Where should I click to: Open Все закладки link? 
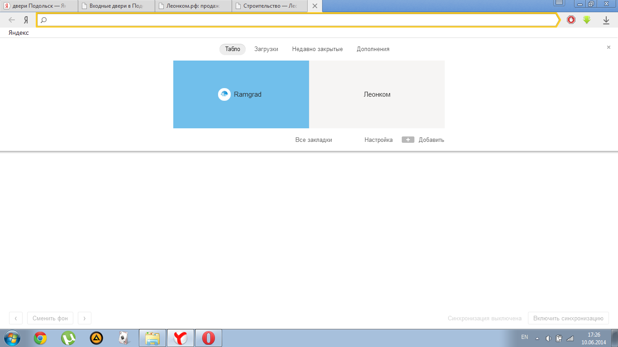coord(314,140)
